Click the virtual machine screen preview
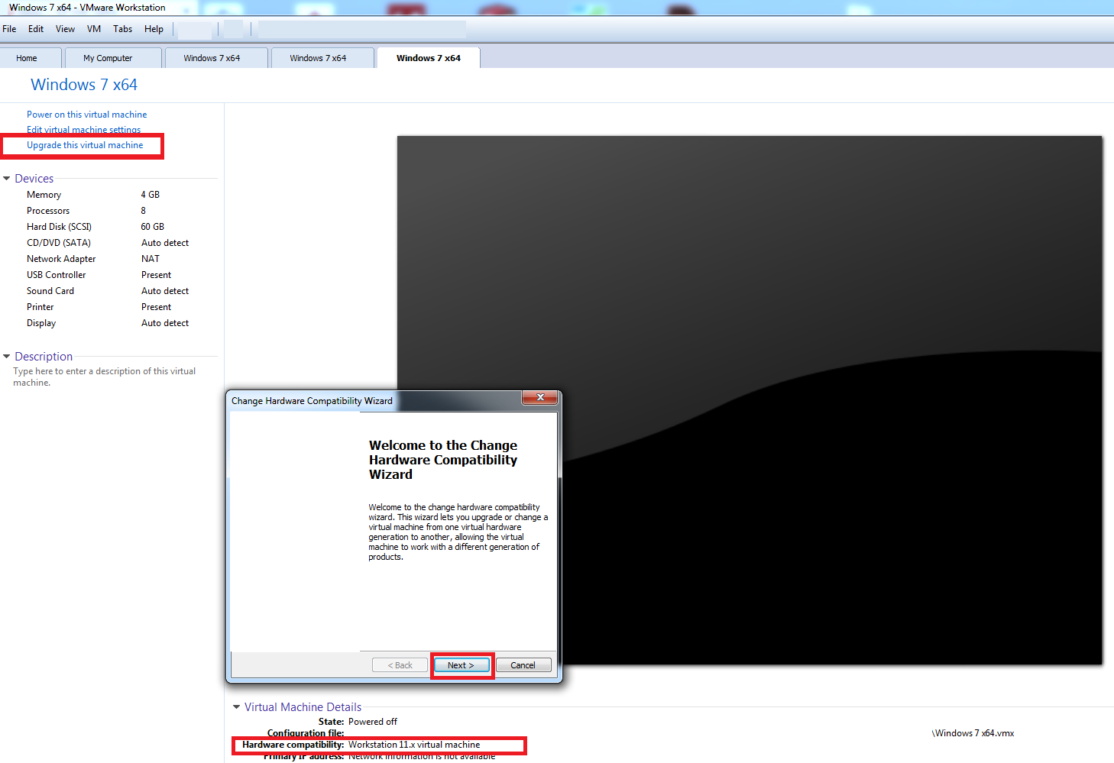Image resolution: width=1114 pixels, height=763 pixels. (750, 400)
